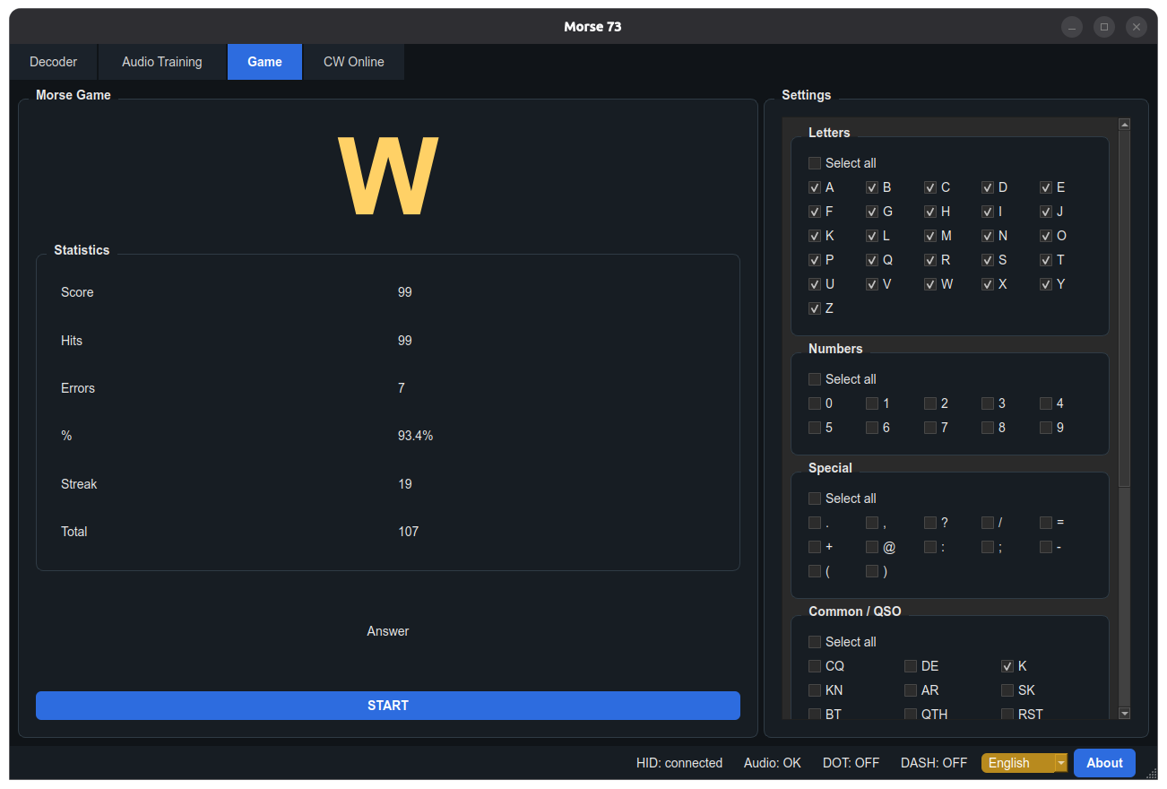
Task: Uncheck letter A checkbox
Action: 815,187
